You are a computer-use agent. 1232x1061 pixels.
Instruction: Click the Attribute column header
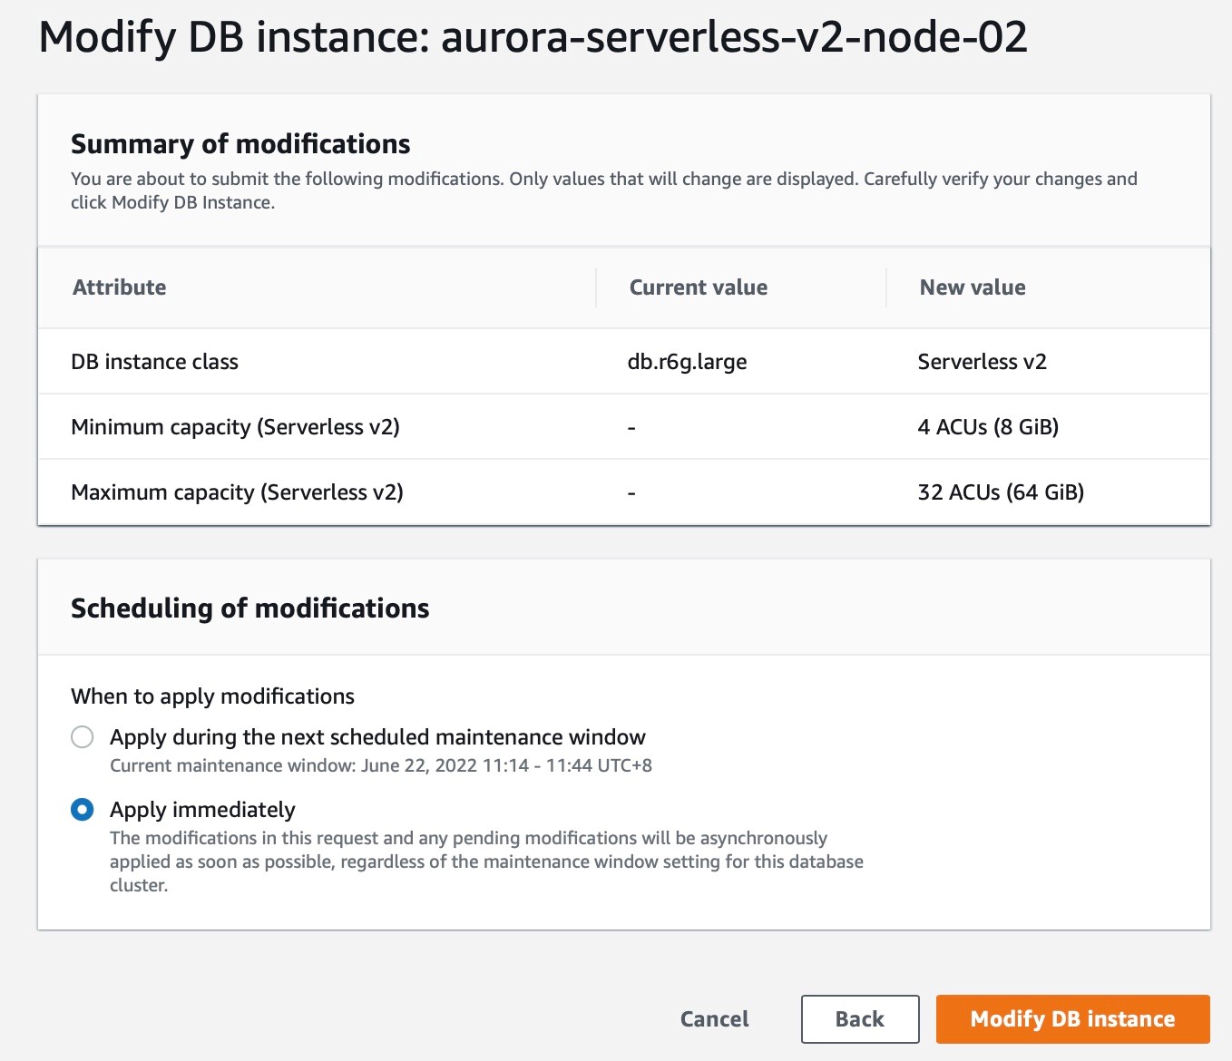119,287
